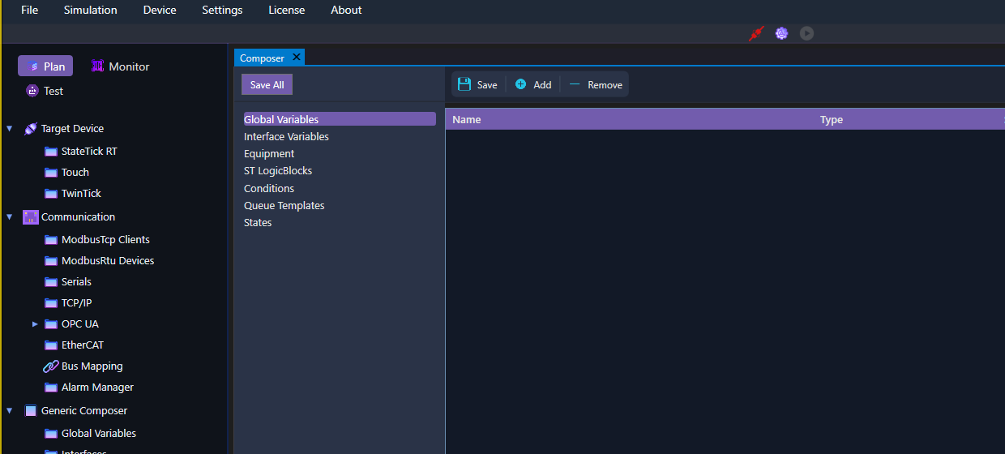Open the Simulation menu
Screen dimensions: 1005x454
91,10
